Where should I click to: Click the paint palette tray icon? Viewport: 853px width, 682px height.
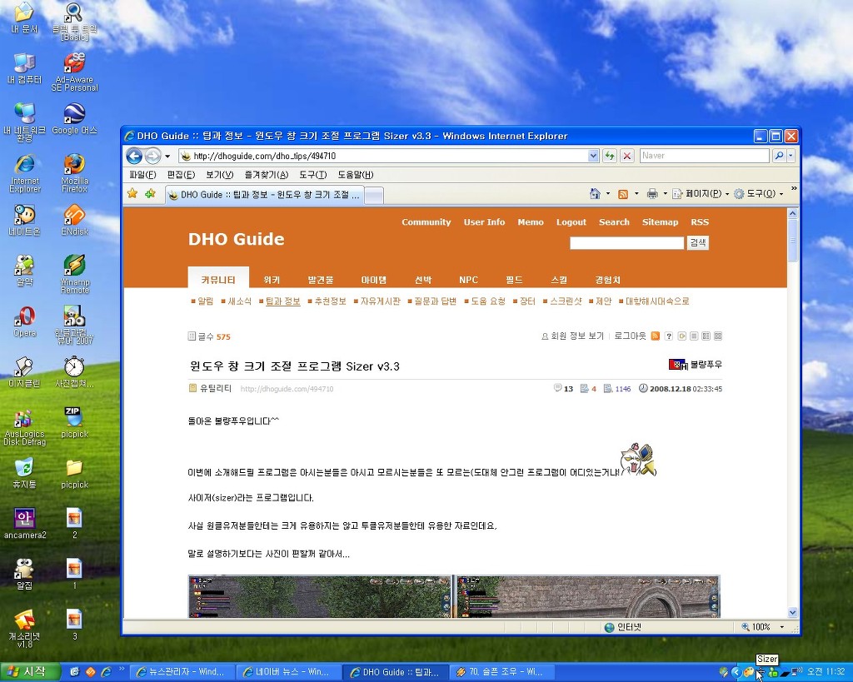pos(749,673)
